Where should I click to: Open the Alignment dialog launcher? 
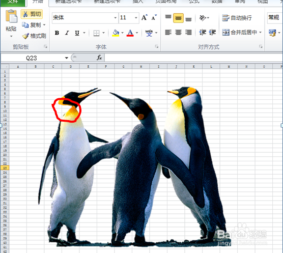click(x=261, y=47)
